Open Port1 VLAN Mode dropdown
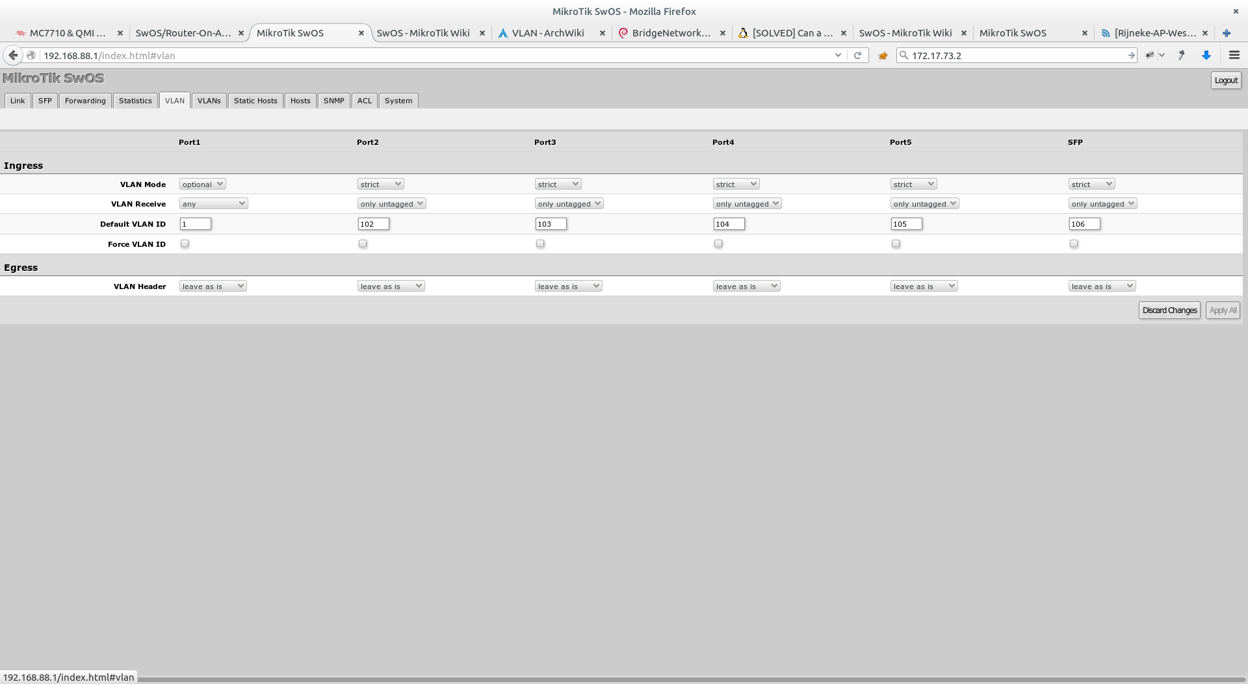1248x684 pixels. click(202, 184)
